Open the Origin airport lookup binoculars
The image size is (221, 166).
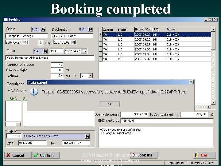click(43, 30)
